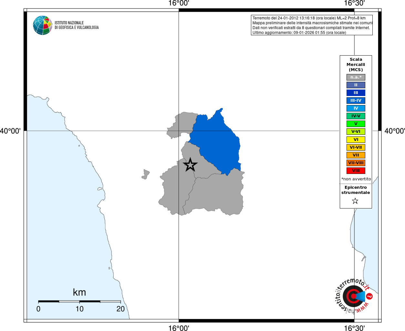
Task: Select the V-VI legend swatch
Action: (356, 132)
